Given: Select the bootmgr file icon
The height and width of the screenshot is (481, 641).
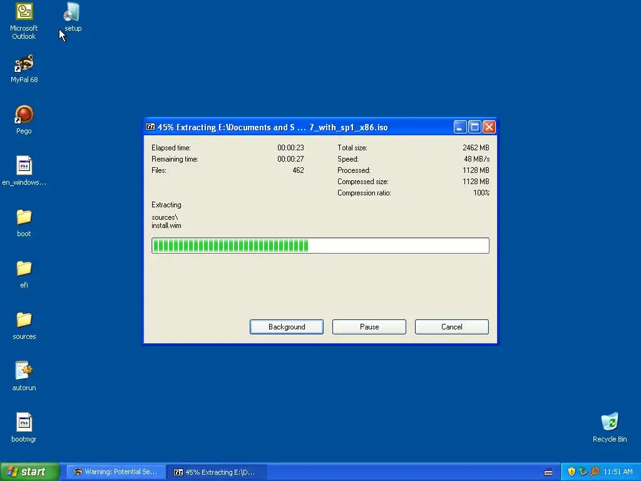Looking at the screenshot, I should (24, 428).
